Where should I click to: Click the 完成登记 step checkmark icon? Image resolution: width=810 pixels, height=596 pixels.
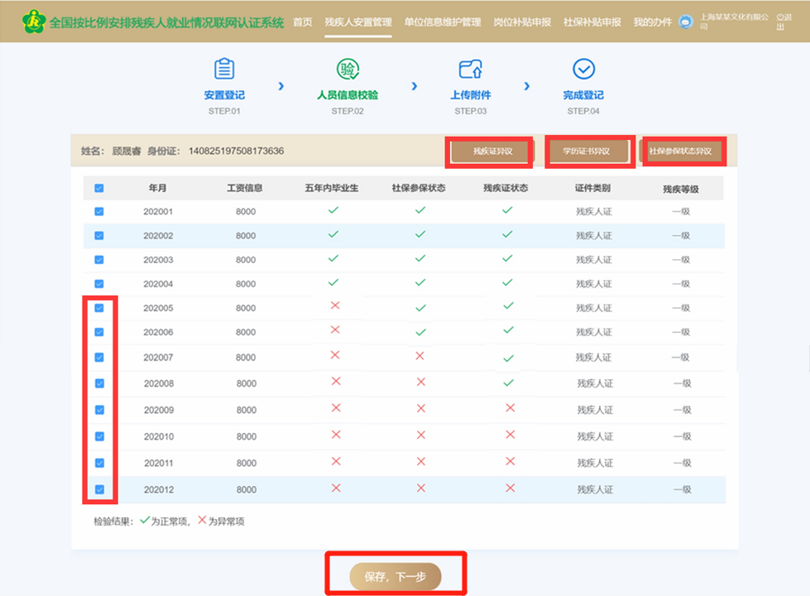[x=583, y=69]
